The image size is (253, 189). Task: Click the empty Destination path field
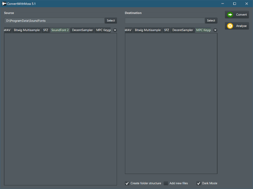(165, 20)
